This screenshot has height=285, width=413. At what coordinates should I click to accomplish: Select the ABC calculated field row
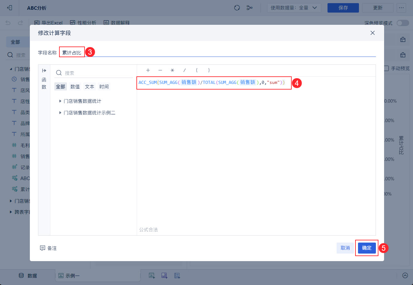click(21, 178)
